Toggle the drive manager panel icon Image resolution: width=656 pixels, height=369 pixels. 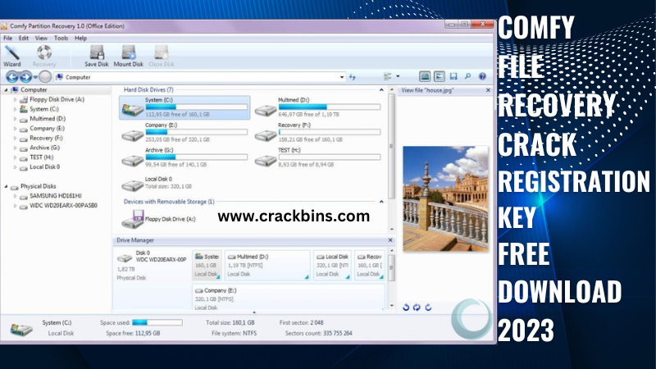pyautogui.click(x=439, y=76)
